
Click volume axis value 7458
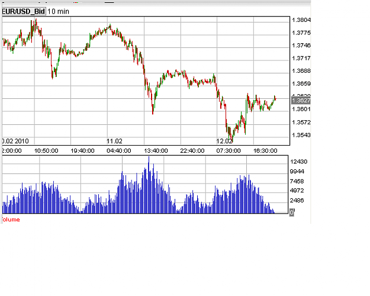point(297,181)
